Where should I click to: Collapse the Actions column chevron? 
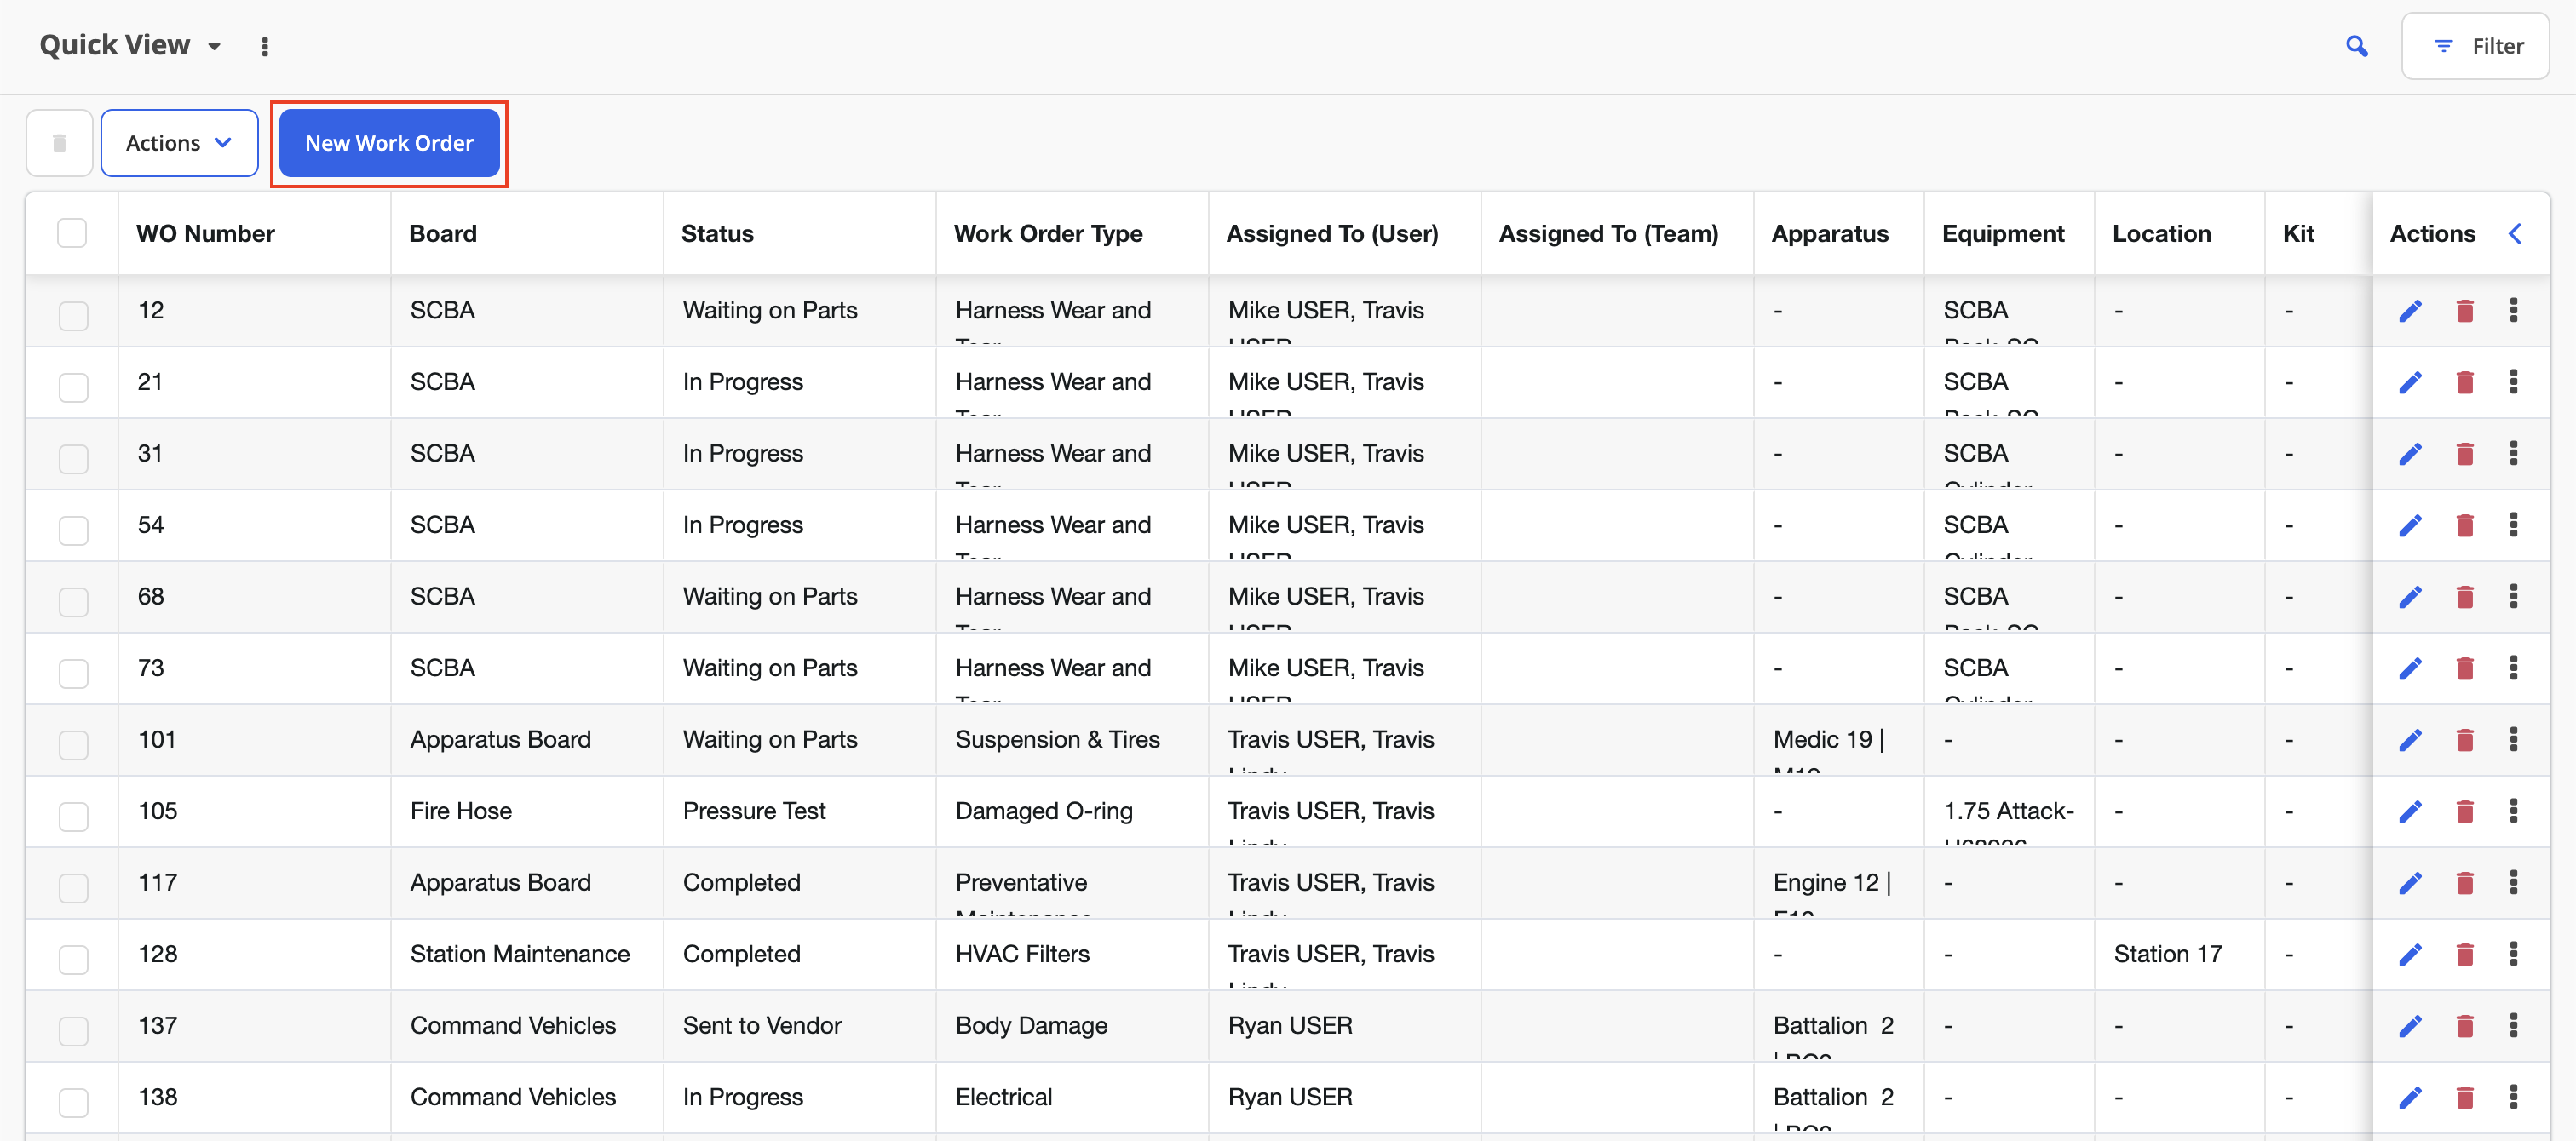click(2515, 234)
